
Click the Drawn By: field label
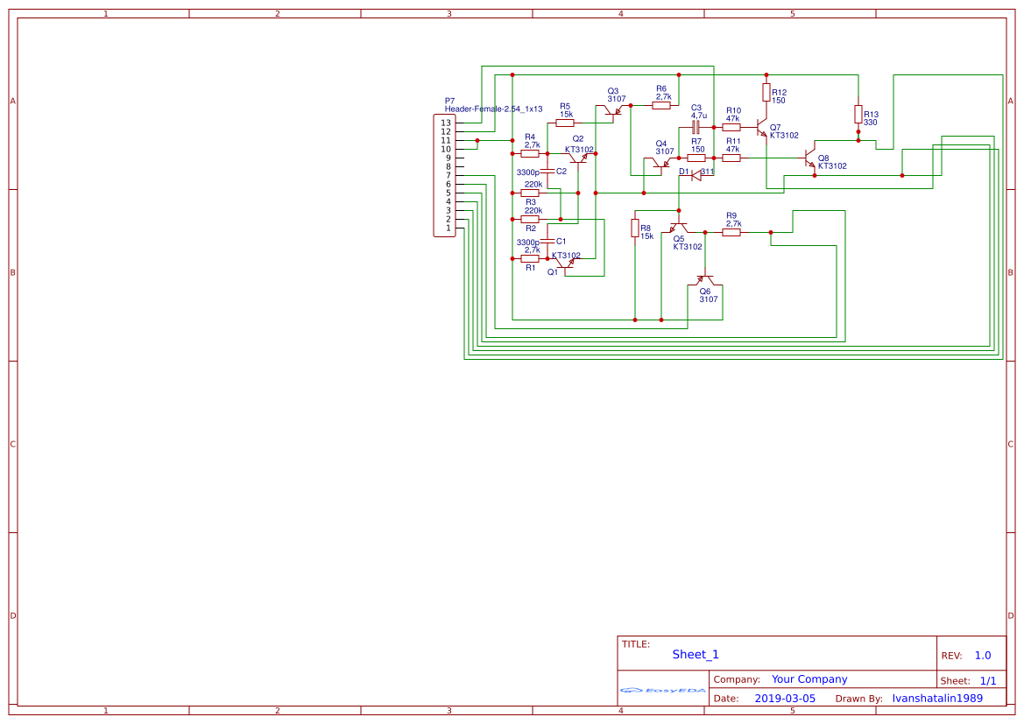[858, 699]
